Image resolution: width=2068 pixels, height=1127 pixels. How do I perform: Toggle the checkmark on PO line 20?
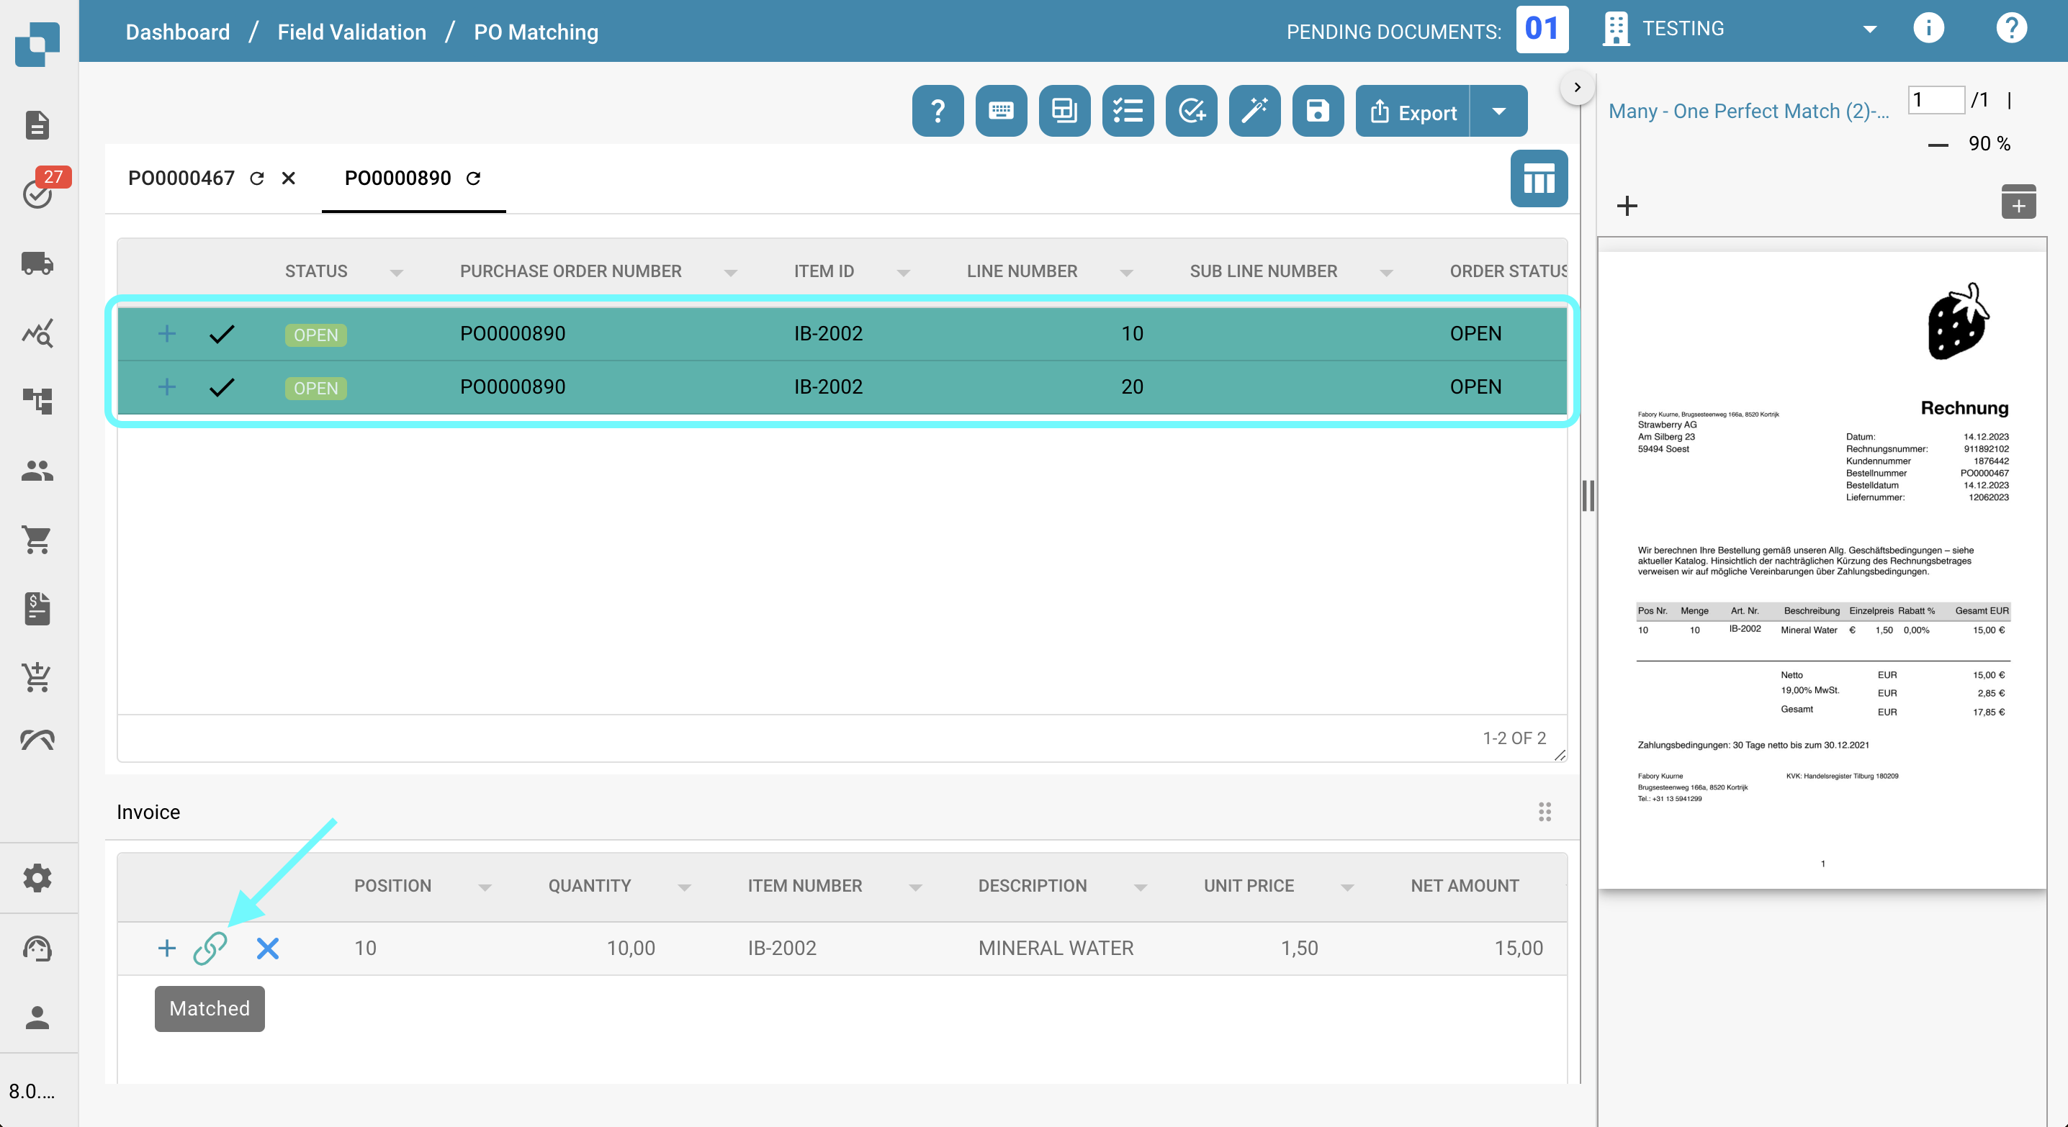[222, 387]
